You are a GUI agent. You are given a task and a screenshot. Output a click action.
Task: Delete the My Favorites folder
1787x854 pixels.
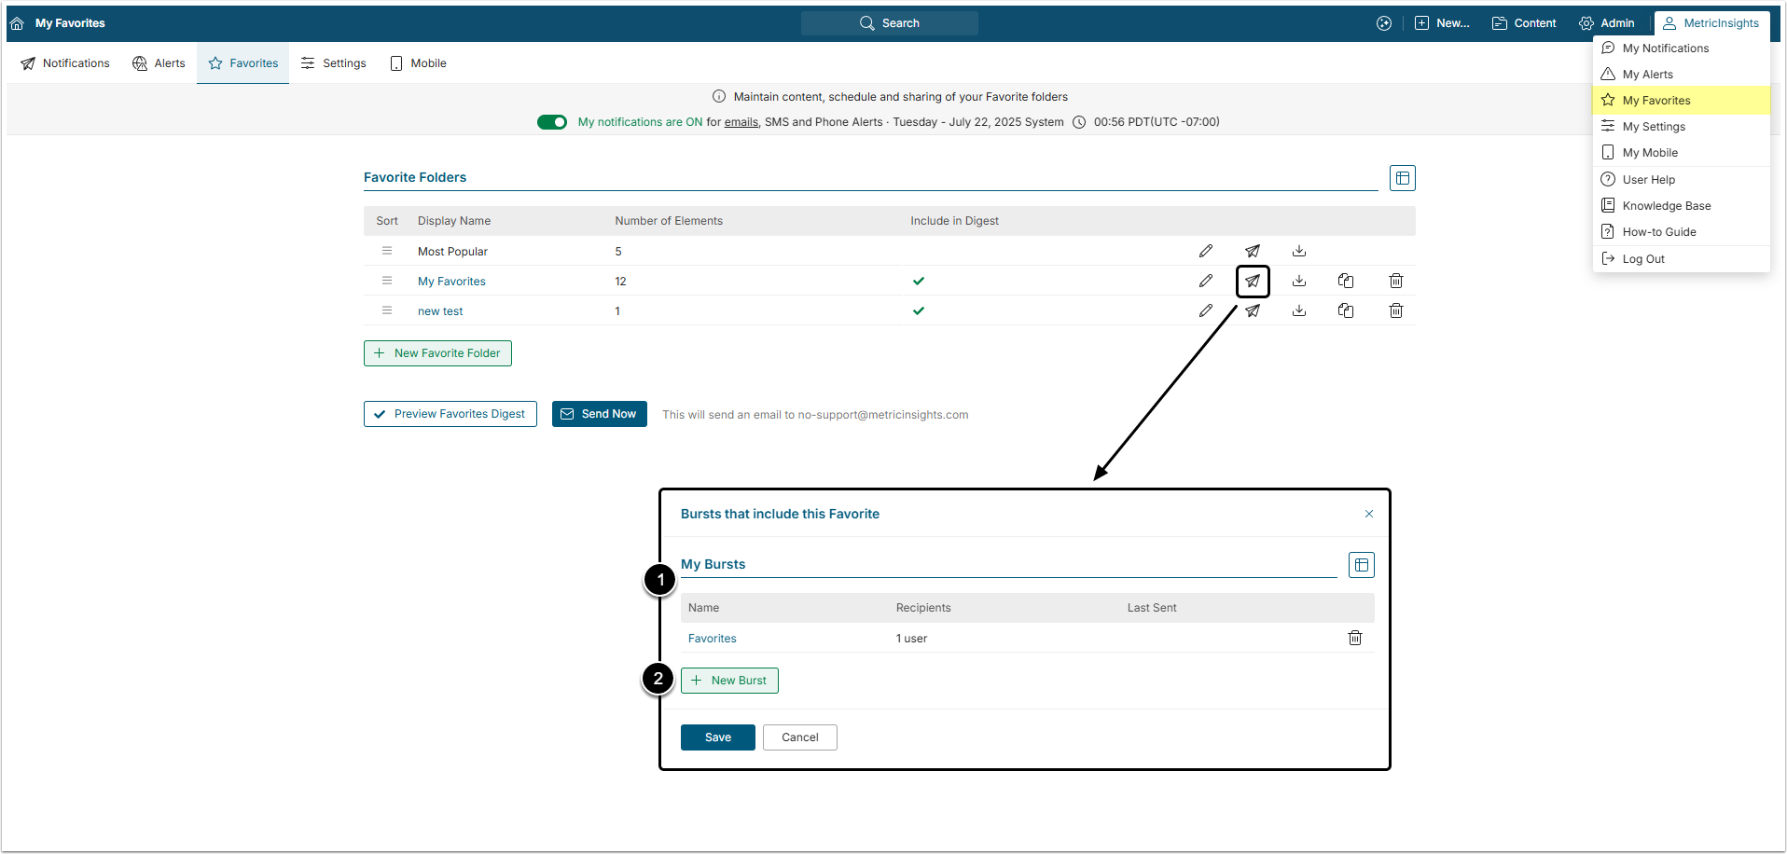[1396, 281]
